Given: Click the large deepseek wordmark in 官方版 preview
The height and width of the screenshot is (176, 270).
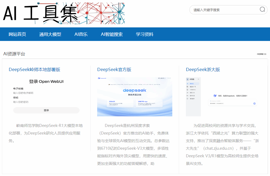Looking at the screenshot, I should [x=134, y=90].
